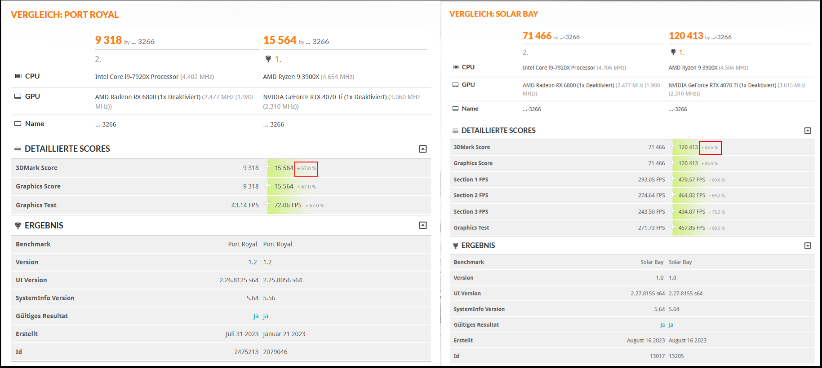Click NVIDIA GeForce RTX 4070 Ti in Port Royal
This screenshot has height=368, width=822.
click(324, 97)
